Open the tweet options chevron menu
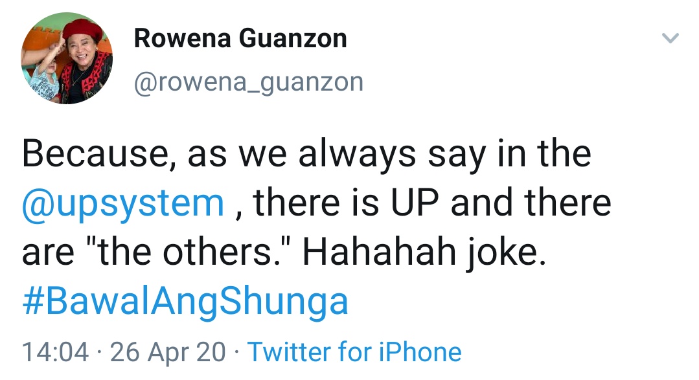This screenshot has width=699, height=380. tap(670, 39)
